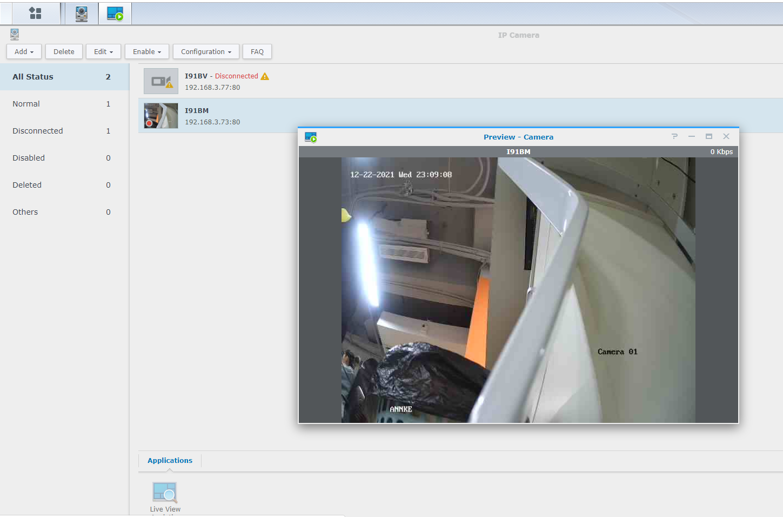This screenshot has width=783, height=517.
Task: Close the Preview Camera window
Action: tap(726, 137)
